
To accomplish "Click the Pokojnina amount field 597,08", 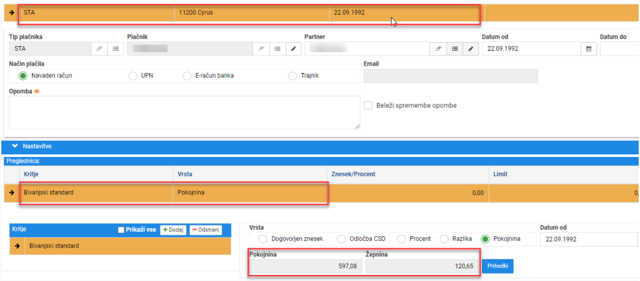I will click(x=305, y=266).
